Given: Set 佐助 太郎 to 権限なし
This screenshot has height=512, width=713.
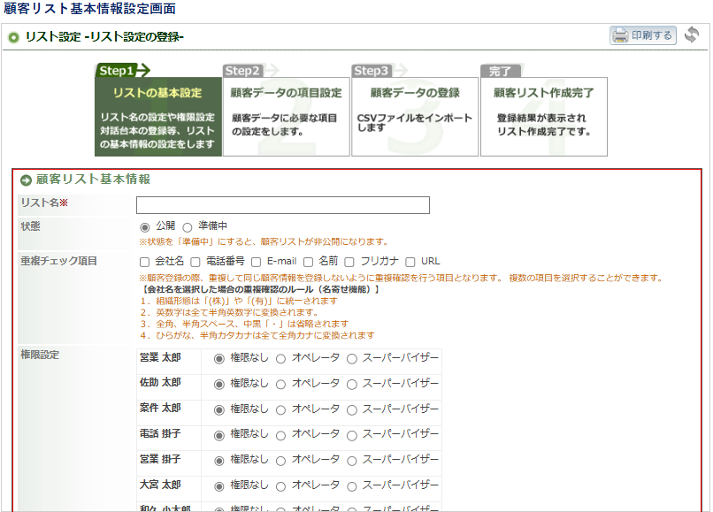Looking at the screenshot, I should tap(219, 385).
